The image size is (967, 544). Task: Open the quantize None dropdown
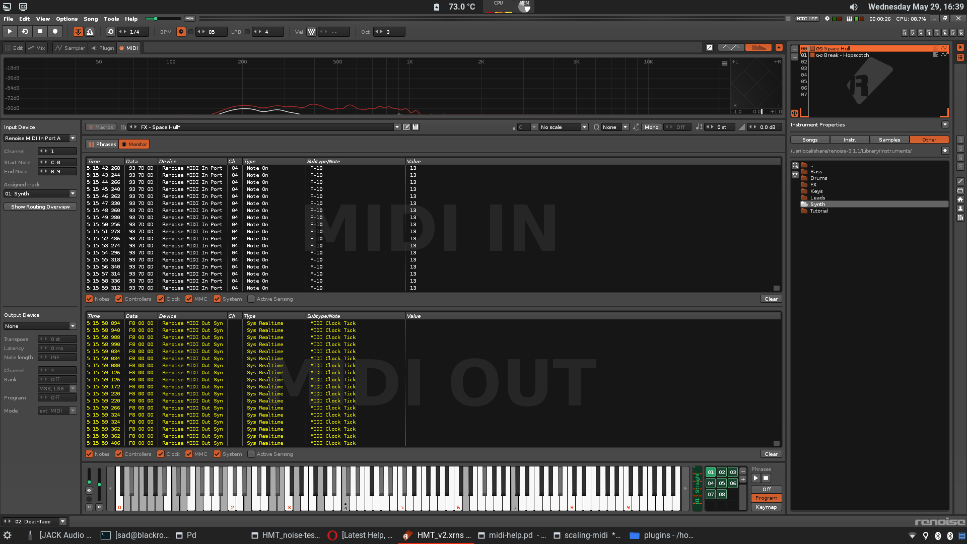coord(615,127)
